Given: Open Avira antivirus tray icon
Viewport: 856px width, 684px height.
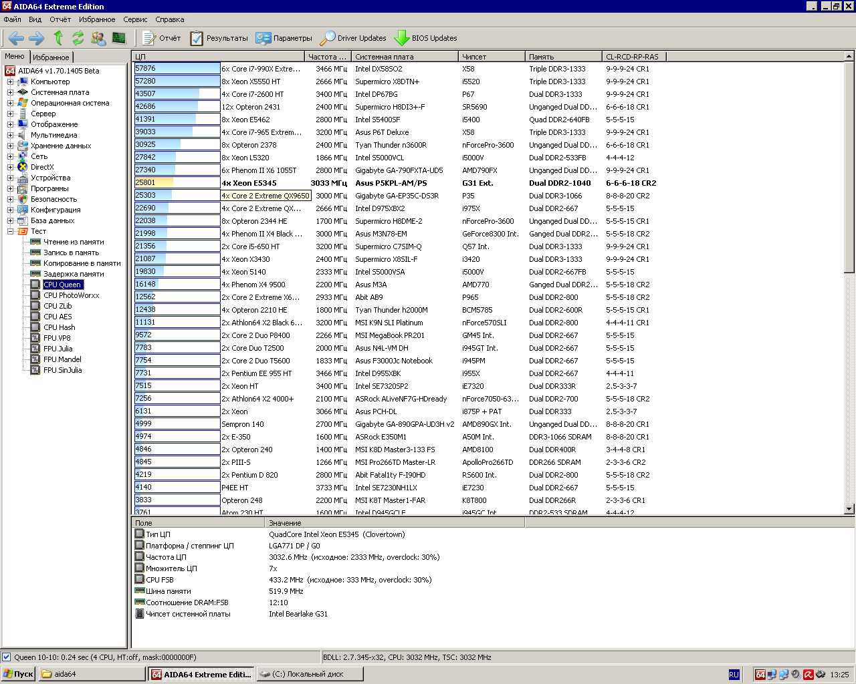Looking at the screenshot, I should pos(808,675).
